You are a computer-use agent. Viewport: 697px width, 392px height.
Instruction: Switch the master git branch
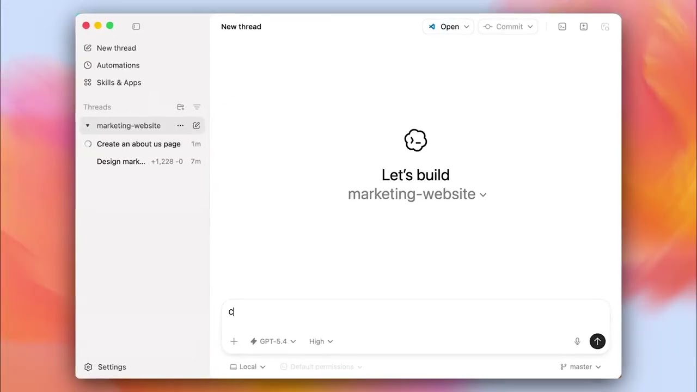(x=580, y=367)
